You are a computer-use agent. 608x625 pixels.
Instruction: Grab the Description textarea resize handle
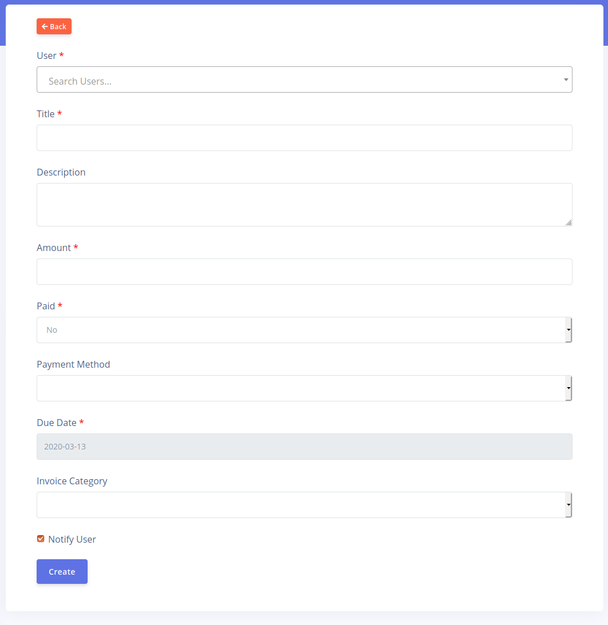click(568, 222)
